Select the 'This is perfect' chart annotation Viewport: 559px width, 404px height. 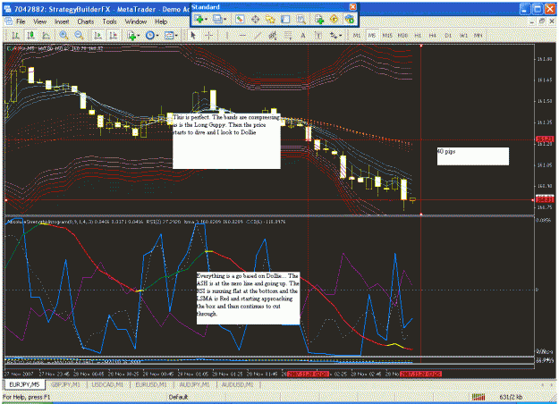pyautogui.click(x=226, y=141)
